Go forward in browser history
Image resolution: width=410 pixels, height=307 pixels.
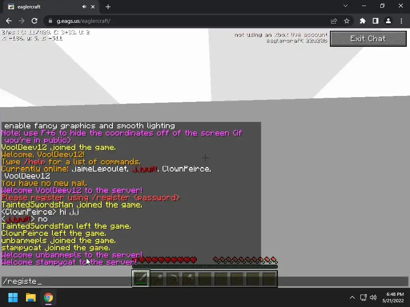(22, 21)
